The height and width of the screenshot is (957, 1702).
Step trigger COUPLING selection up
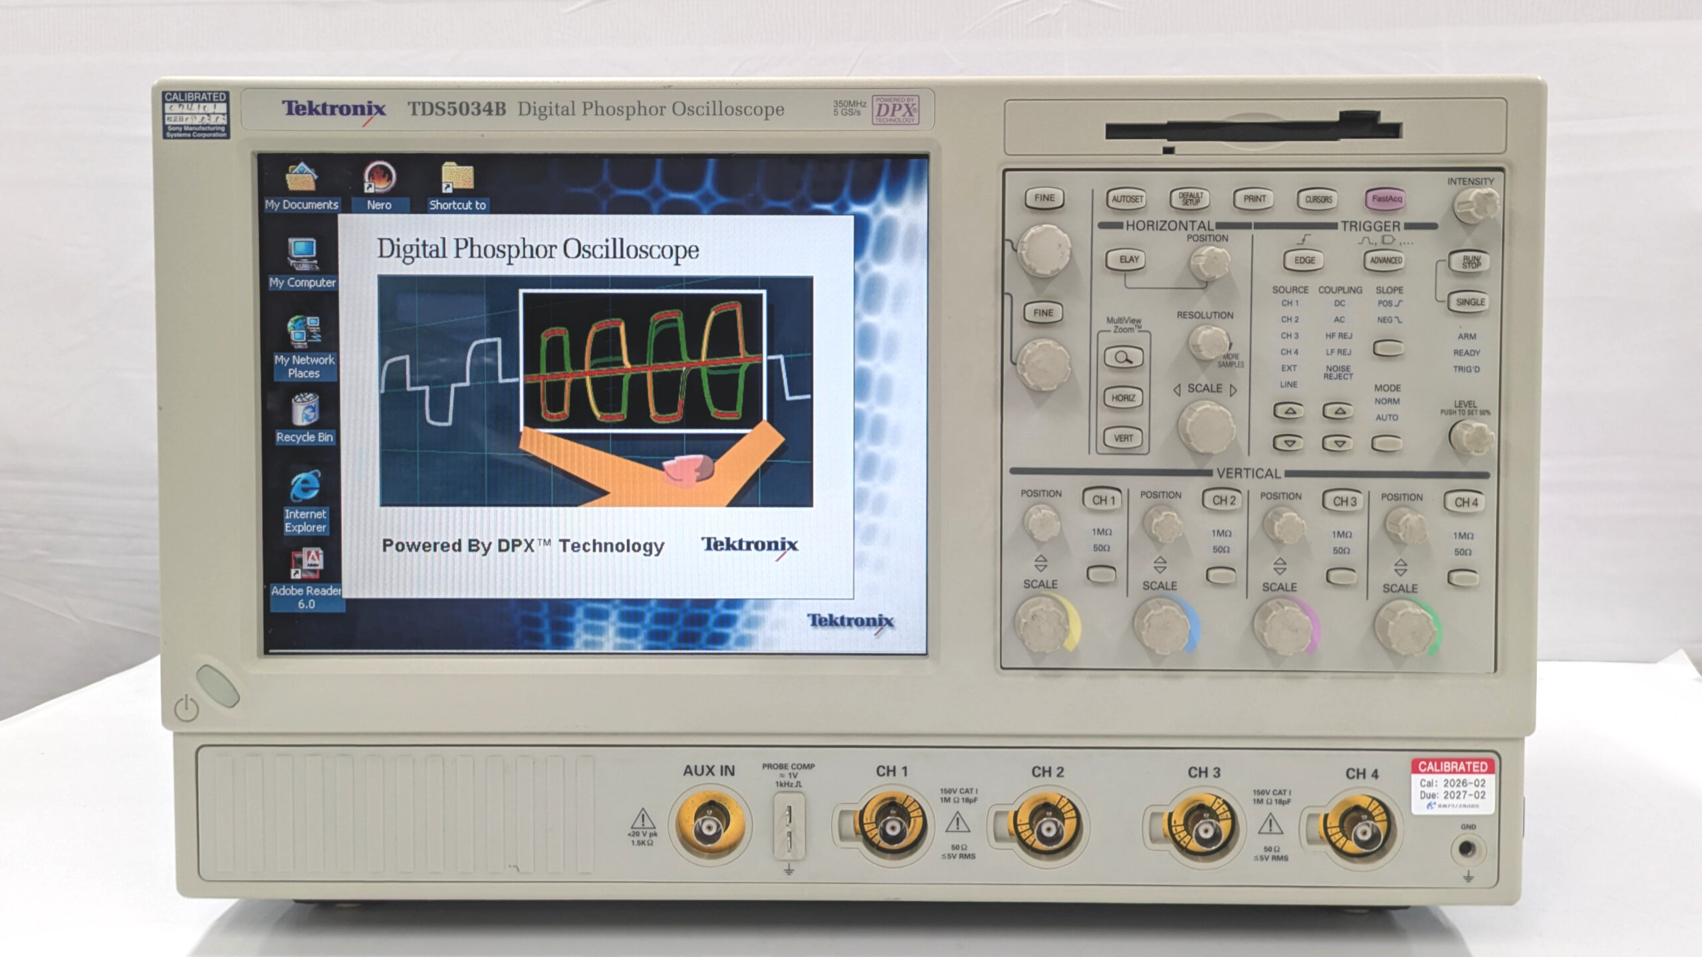tap(1338, 411)
